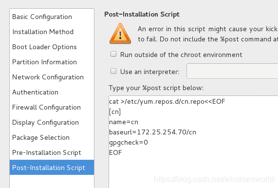The width and height of the screenshot is (278, 188).
Task: Click the interpreter path input field
Action: tap(232, 71)
